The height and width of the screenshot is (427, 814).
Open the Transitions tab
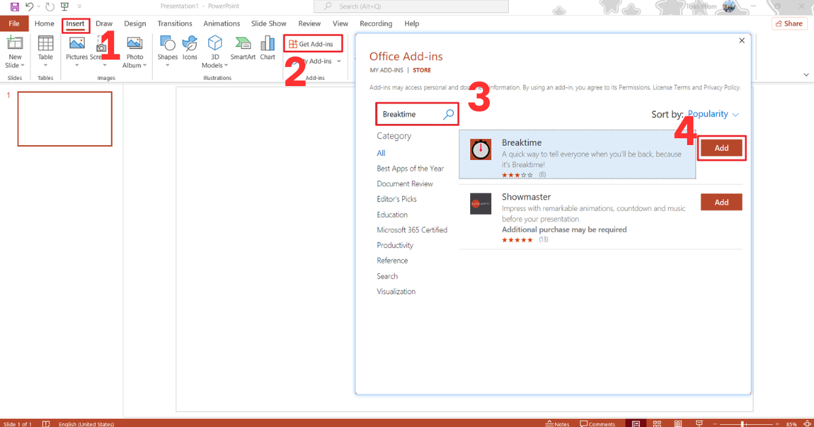click(x=175, y=24)
